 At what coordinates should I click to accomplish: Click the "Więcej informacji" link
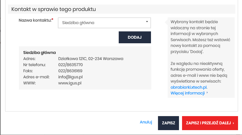tap(188, 93)
